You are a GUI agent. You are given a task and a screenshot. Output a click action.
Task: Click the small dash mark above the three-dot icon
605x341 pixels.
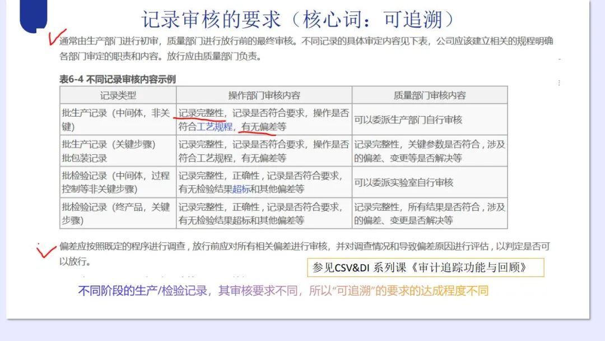(x=559, y=58)
